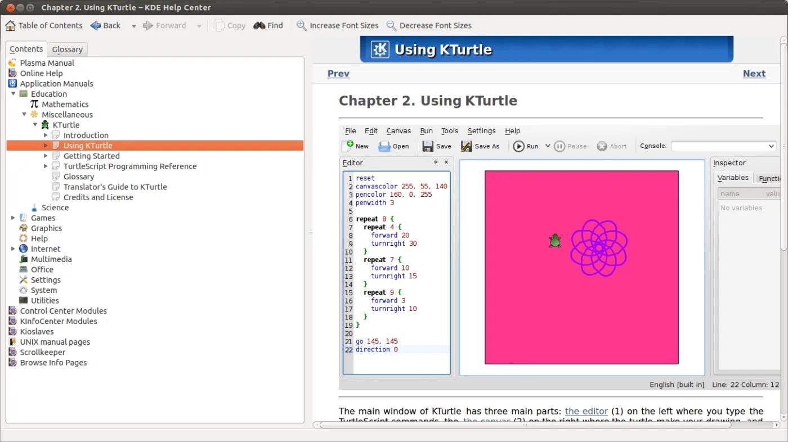Screen dimensions: 788x442
Task: Click the Forward arrow icon
Action: [x=148, y=25]
